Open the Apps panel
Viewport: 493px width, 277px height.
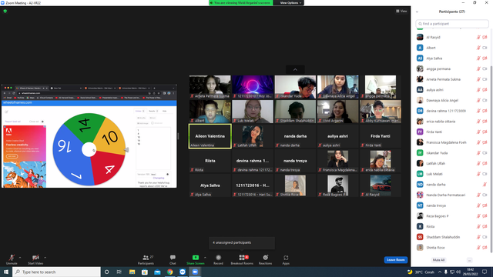pos(286,259)
